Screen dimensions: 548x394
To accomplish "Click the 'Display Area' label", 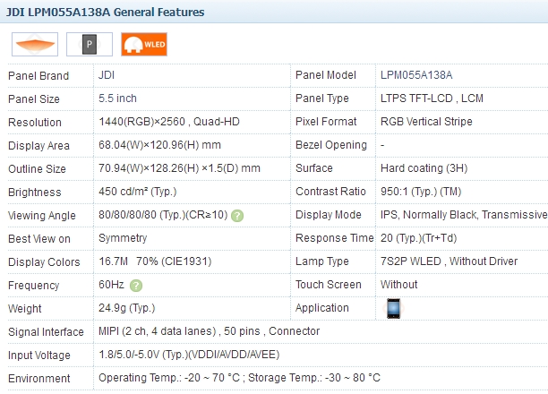I will pos(39,146).
